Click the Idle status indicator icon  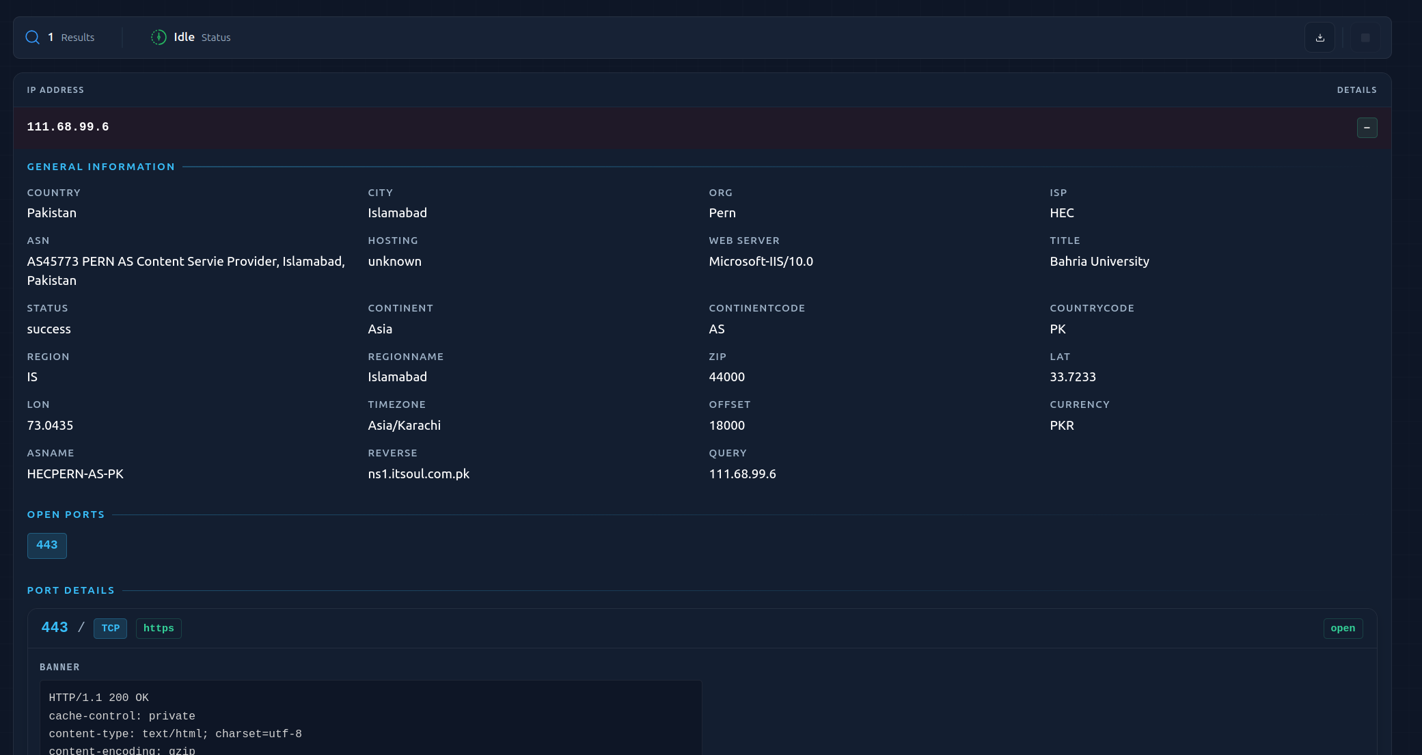pos(159,38)
